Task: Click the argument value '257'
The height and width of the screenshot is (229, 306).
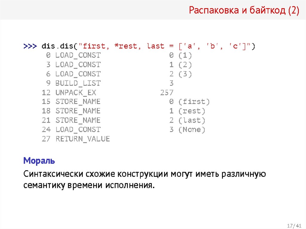Action: pyautogui.click(x=167, y=93)
